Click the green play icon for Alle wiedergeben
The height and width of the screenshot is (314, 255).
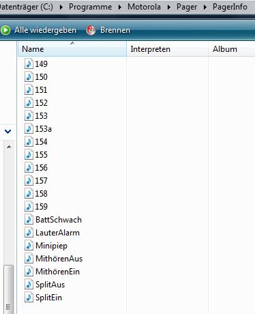coord(5,30)
